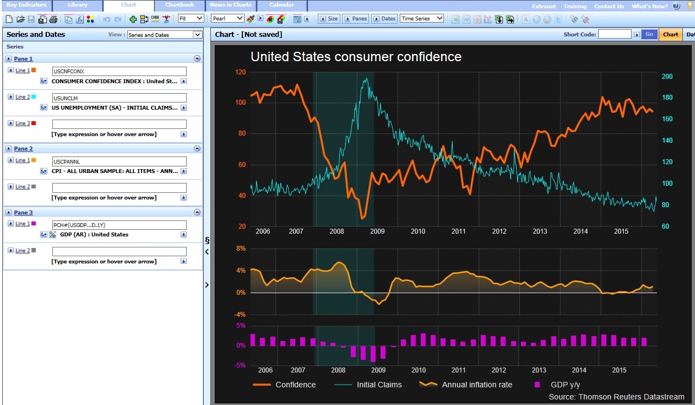Image resolution: width=695 pixels, height=405 pixels.
Task: Click the lightbulb tips icon
Action: point(689,6)
